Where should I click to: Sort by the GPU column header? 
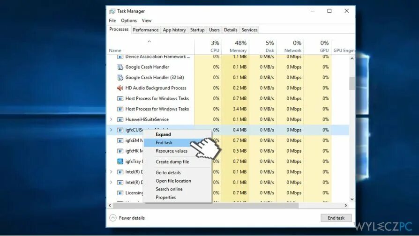(317, 47)
